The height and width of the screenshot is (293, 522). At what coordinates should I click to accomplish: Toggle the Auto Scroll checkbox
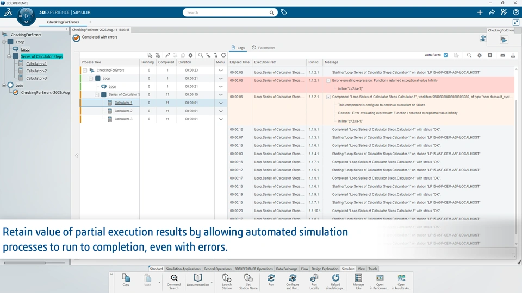(445, 55)
